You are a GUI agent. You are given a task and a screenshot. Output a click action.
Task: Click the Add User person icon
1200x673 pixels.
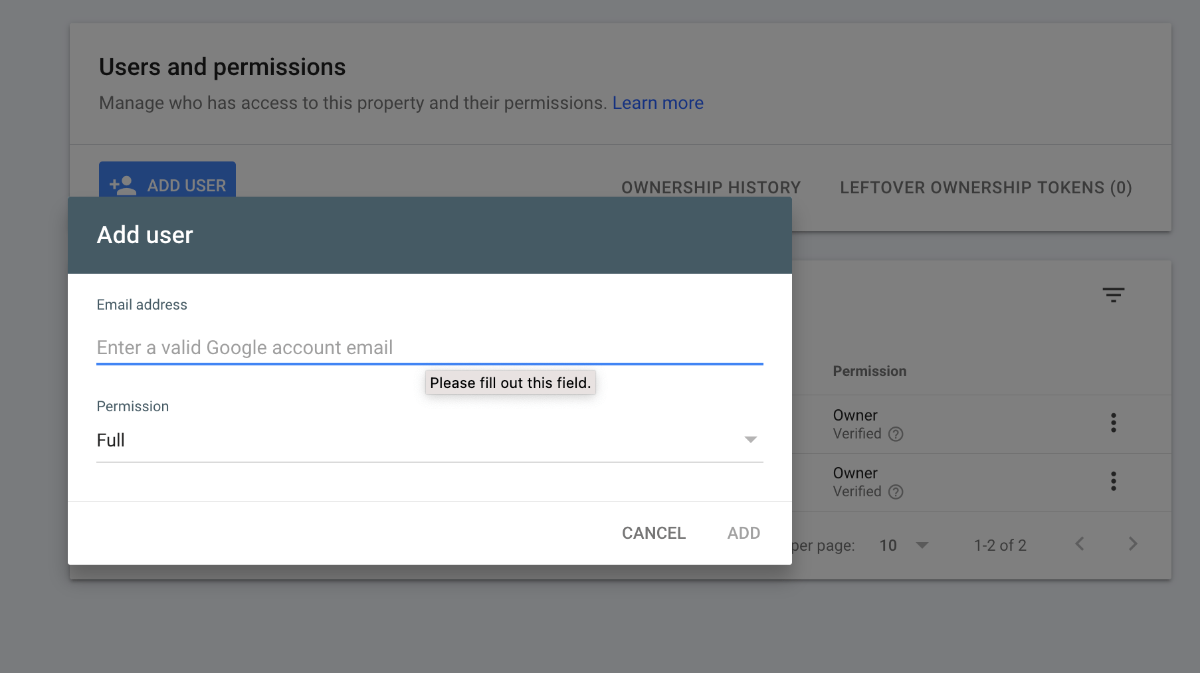[x=123, y=185]
